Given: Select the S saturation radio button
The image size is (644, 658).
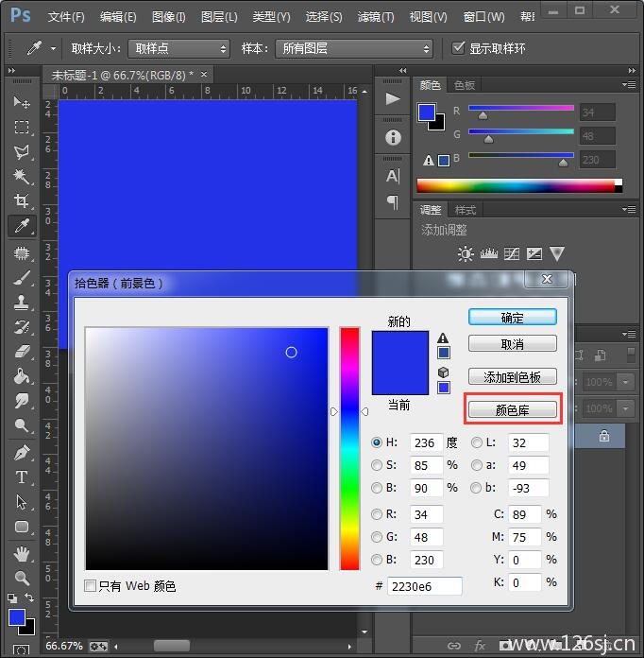Looking at the screenshot, I should tap(377, 465).
